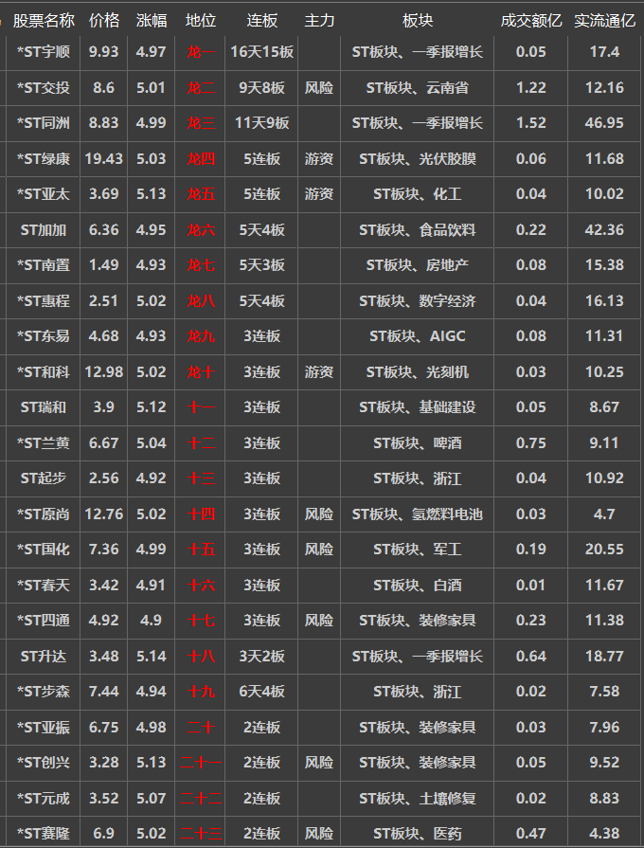This screenshot has width=644, height=848.
Task: Select the 16天15板 streak cell
Action: [262, 52]
